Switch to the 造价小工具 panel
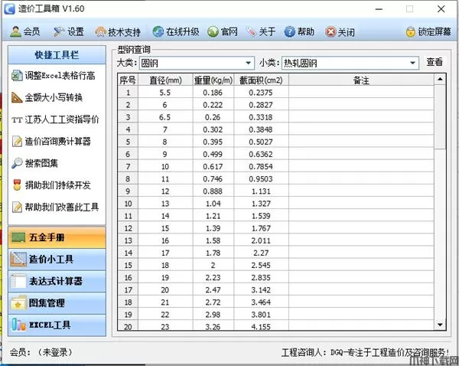The height and width of the screenshot is (366, 459). (57, 260)
